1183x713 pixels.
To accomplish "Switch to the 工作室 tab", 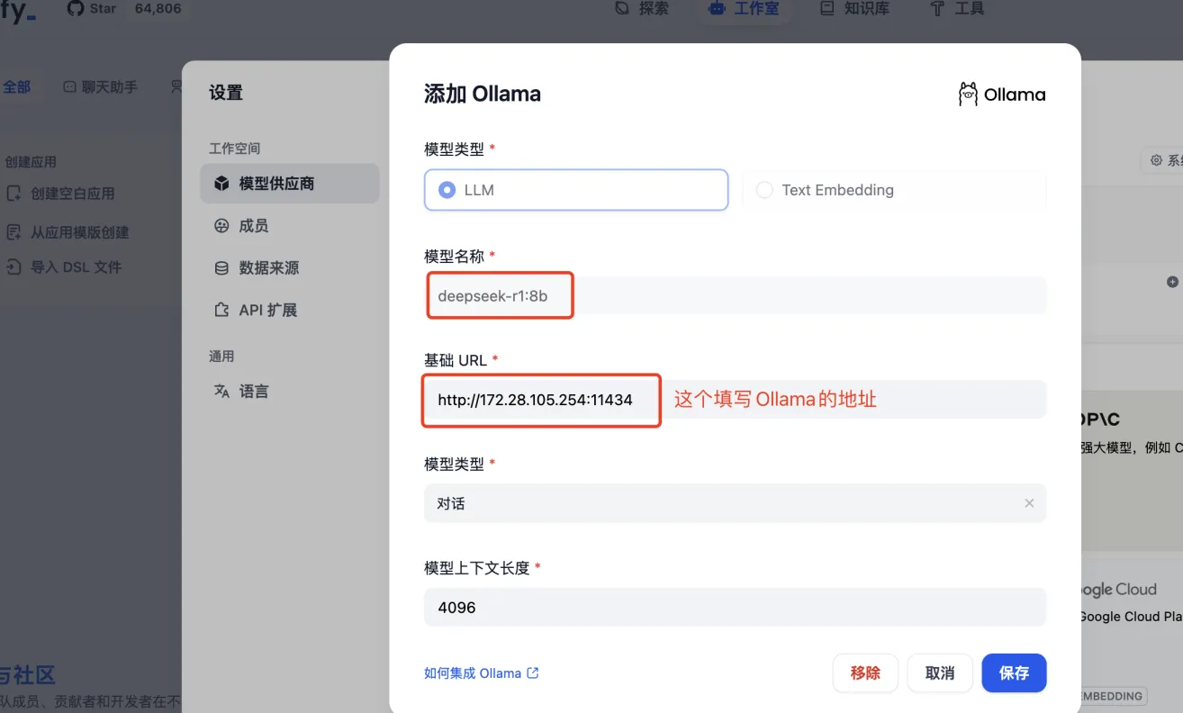I will pyautogui.click(x=744, y=8).
